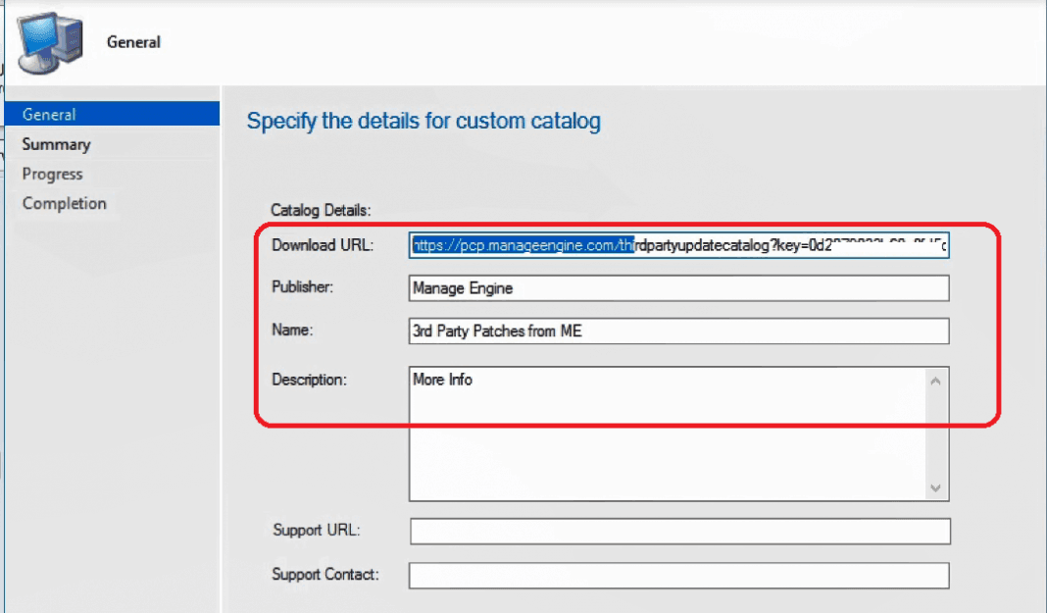The height and width of the screenshot is (613, 1047).
Task: Click the Description scrollbar up arrow
Action: tap(935, 381)
